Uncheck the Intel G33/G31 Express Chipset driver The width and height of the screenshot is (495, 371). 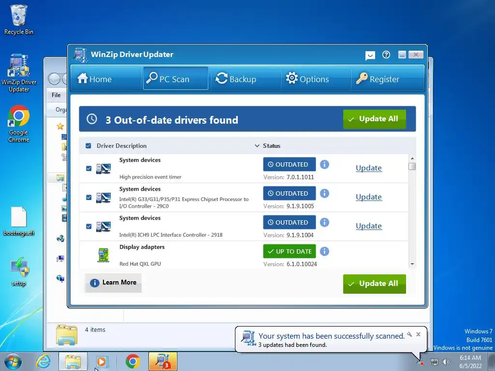click(89, 198)
